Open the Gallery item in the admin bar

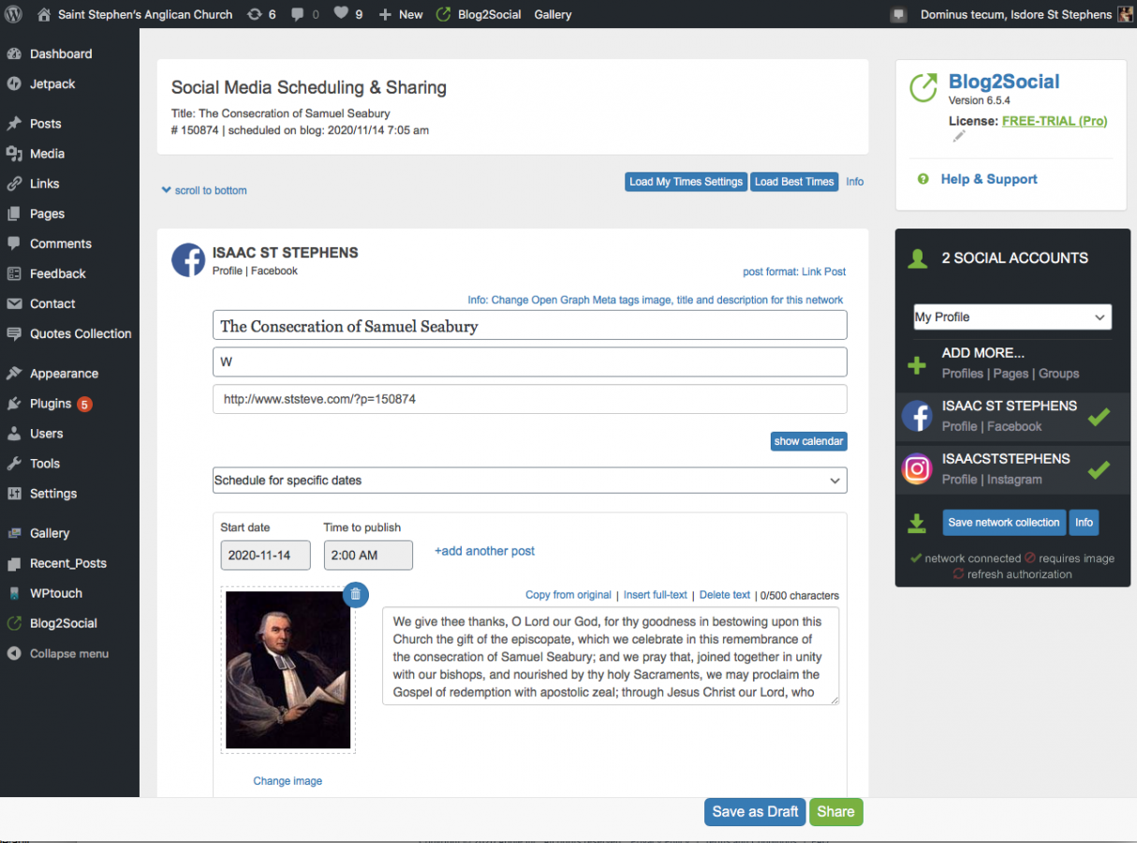pyautogui.click(x=553, y=14)
